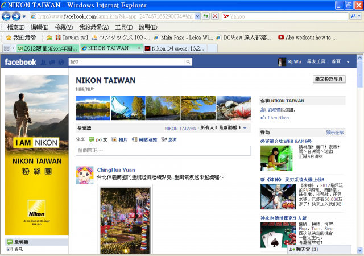The image size is (364, 256).
Task: Open the 神來也德州撲克9人版 ad link
Action: [283, 218]
